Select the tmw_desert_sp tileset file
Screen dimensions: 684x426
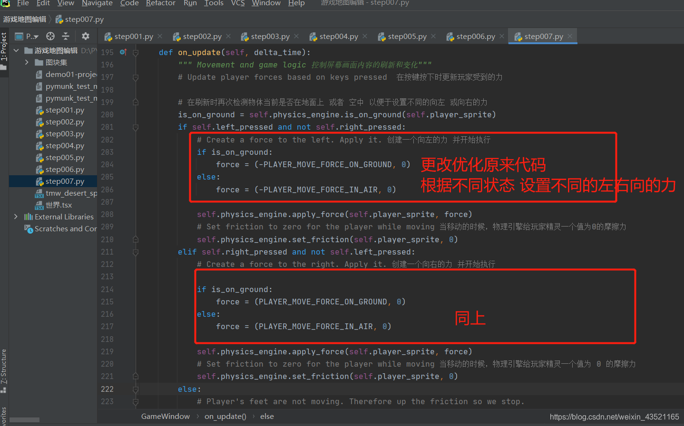coord(71,193)
